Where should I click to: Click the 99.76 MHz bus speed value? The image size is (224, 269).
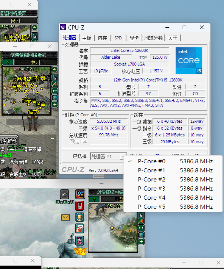pos(109,135)
